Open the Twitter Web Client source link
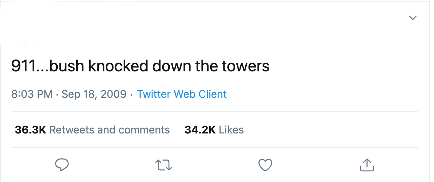 (x=182, y=94)
